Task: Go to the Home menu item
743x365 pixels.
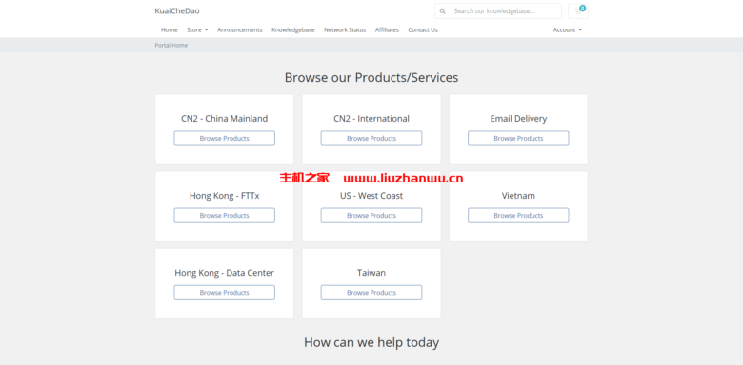Action: [x=170, y=29]
